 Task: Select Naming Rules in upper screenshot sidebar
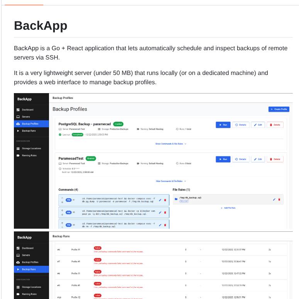31,155
